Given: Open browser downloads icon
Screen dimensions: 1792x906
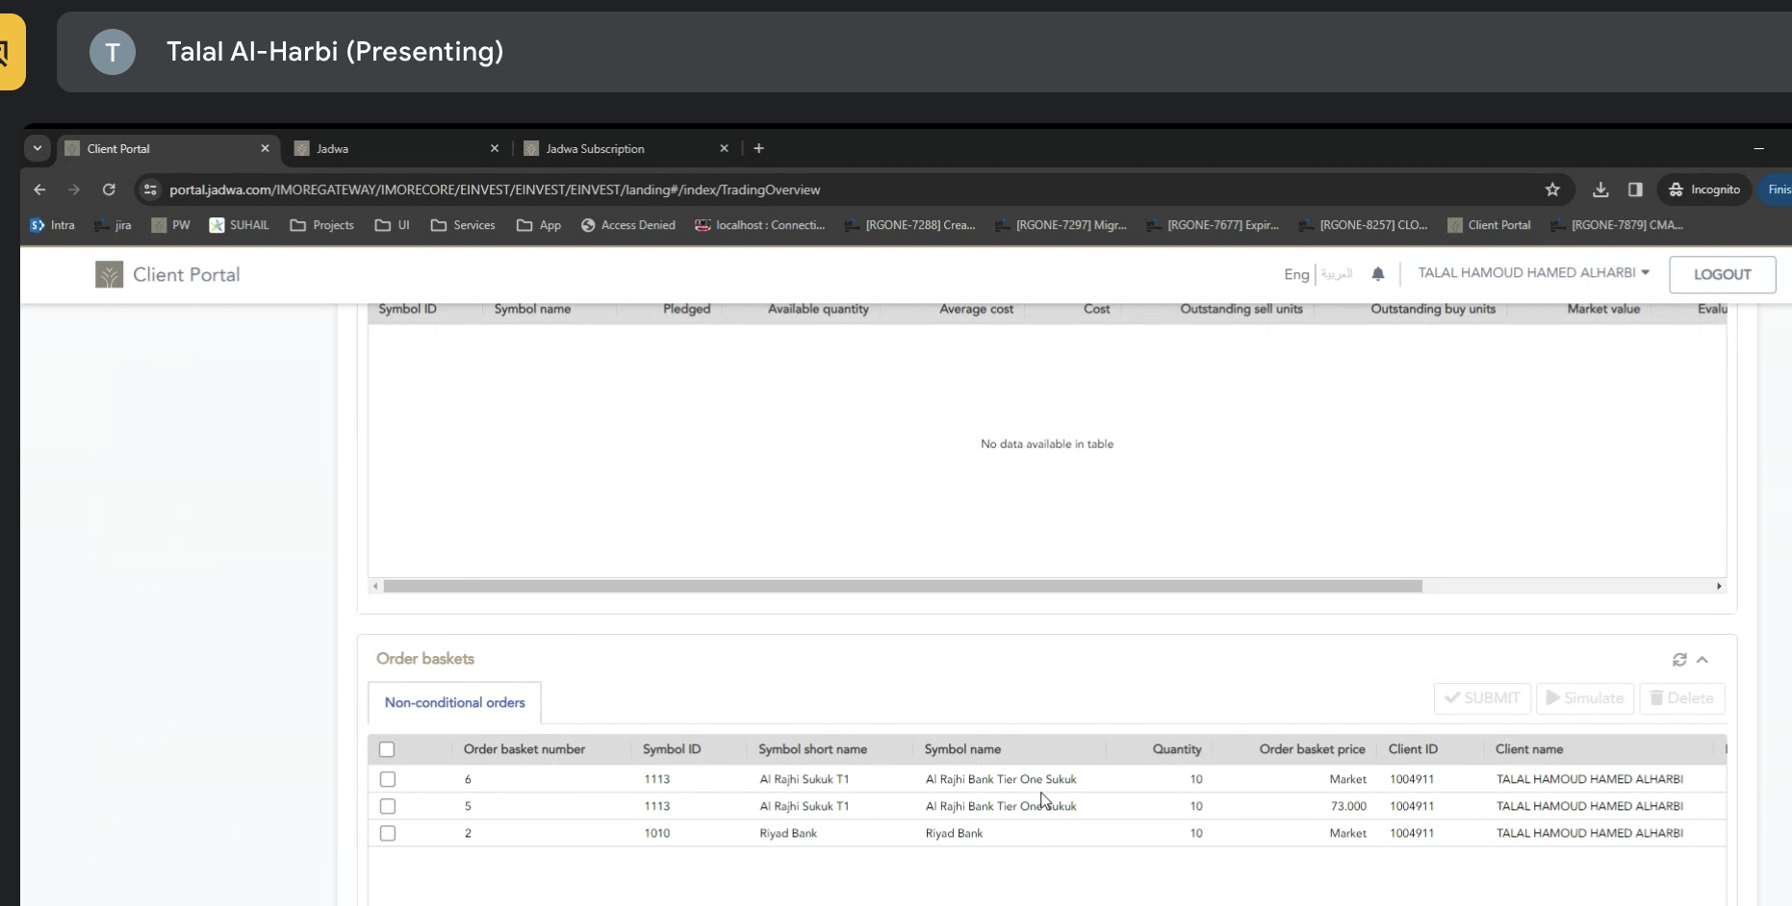Looking at the screenshot, I should point(1600,189).
